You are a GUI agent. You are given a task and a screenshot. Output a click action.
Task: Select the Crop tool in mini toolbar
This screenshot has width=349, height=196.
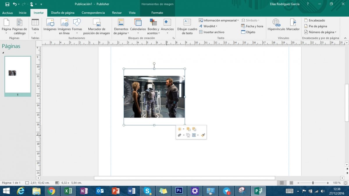(x=179, y=135)
